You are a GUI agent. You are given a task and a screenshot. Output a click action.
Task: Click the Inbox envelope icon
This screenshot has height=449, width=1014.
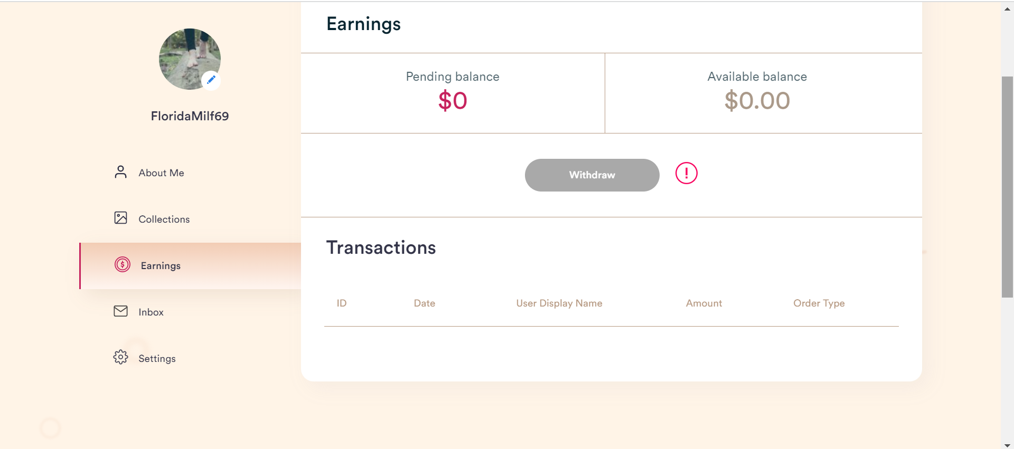click(x=120, y=311)
